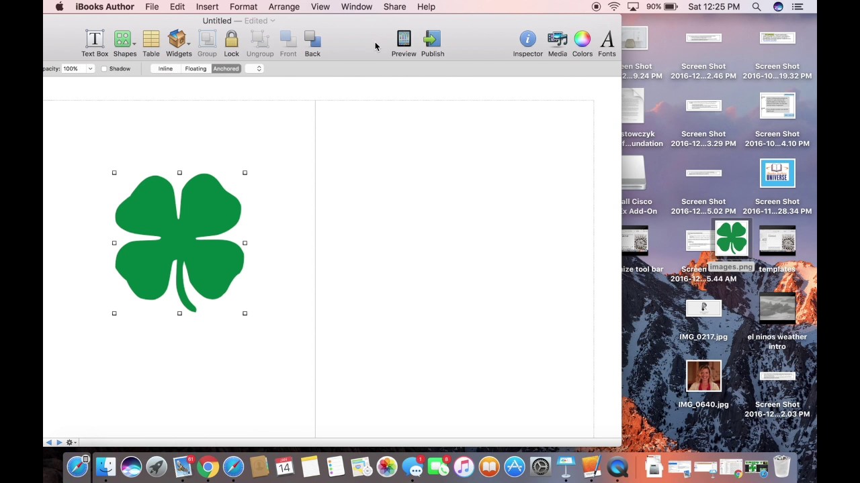Go to the next page arrow
Viewport: 860px width, 483px height.
coord(58,442)
